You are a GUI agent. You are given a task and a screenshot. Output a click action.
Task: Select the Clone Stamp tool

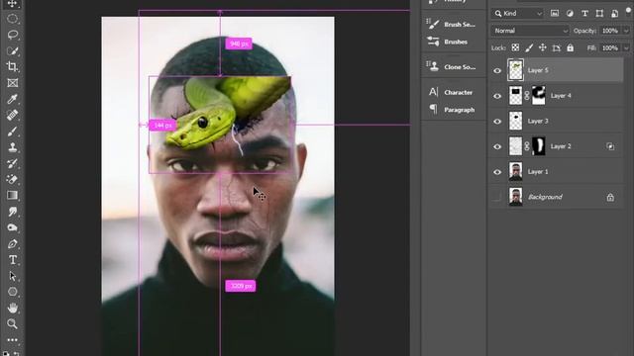(x=12, y=147)
